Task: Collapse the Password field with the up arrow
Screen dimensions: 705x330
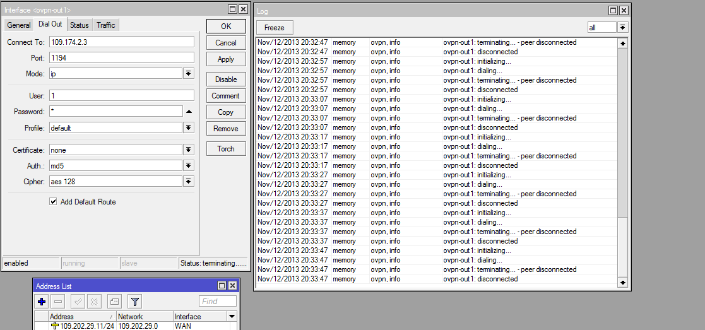Action: pos(189,112)
